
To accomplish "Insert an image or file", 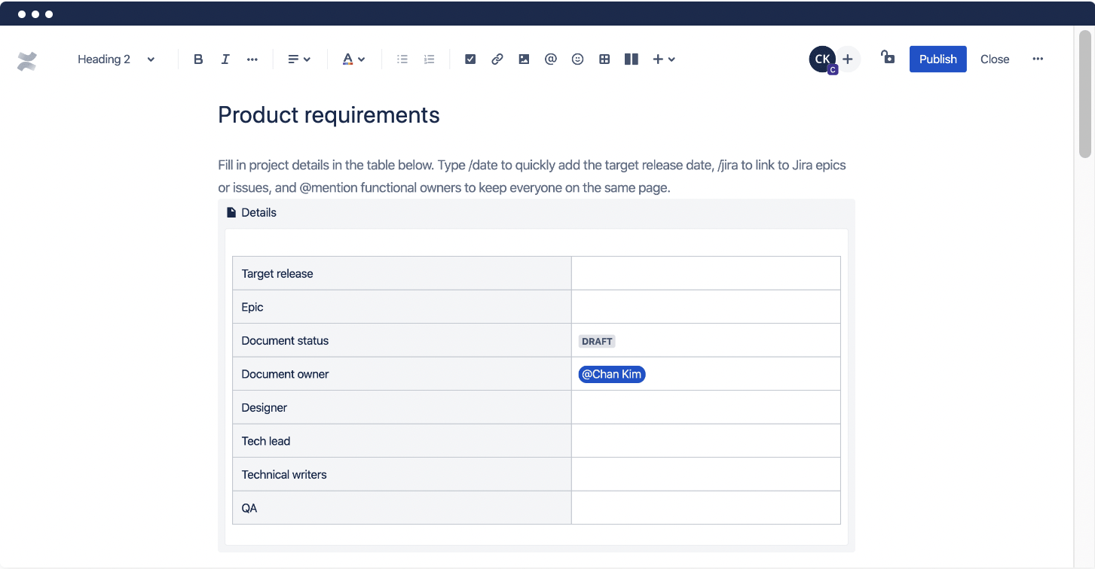I will point(524,59).
